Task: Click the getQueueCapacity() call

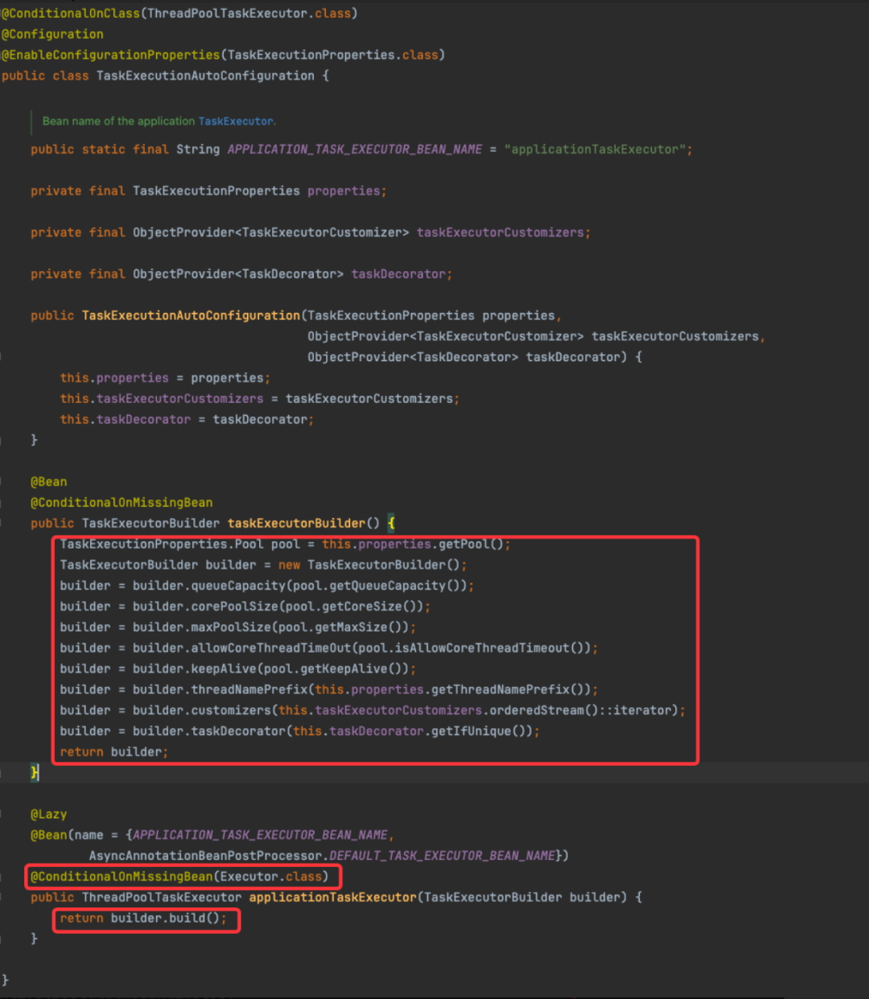Action: coord(398,586)
